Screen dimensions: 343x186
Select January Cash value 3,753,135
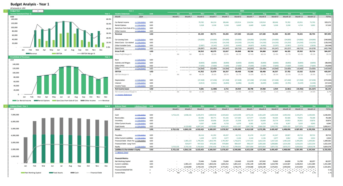click(x=175, y=115)
